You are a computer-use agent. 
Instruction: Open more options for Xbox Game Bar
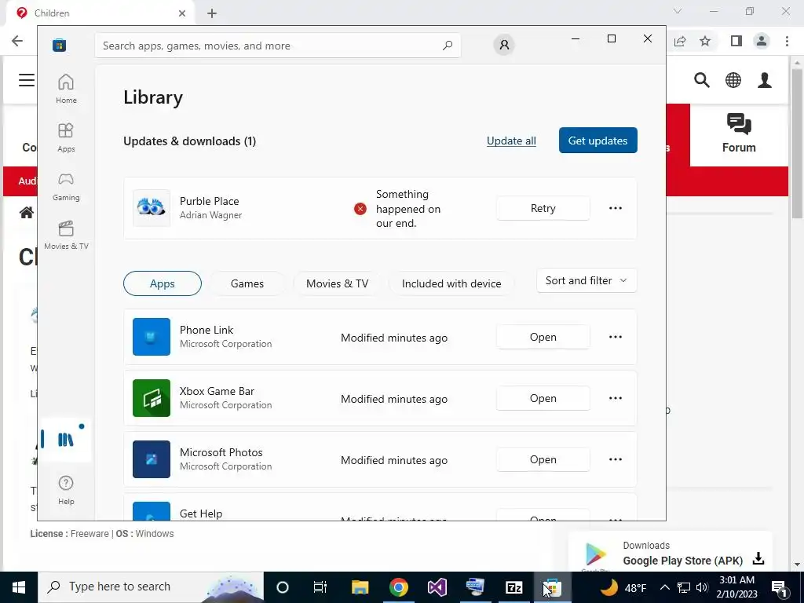(x=616, y=398)
